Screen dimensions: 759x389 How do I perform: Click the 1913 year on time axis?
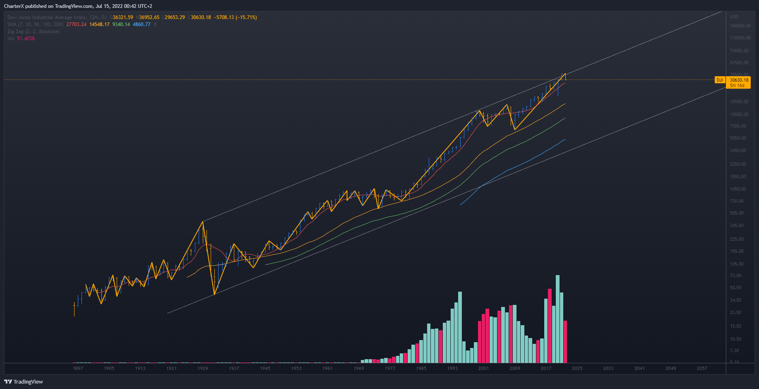tap(140, 368)
